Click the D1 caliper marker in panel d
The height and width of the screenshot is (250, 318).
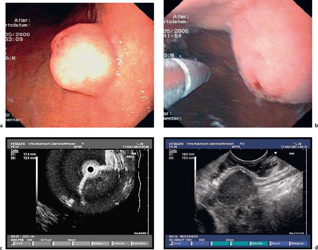coord(254,174)
